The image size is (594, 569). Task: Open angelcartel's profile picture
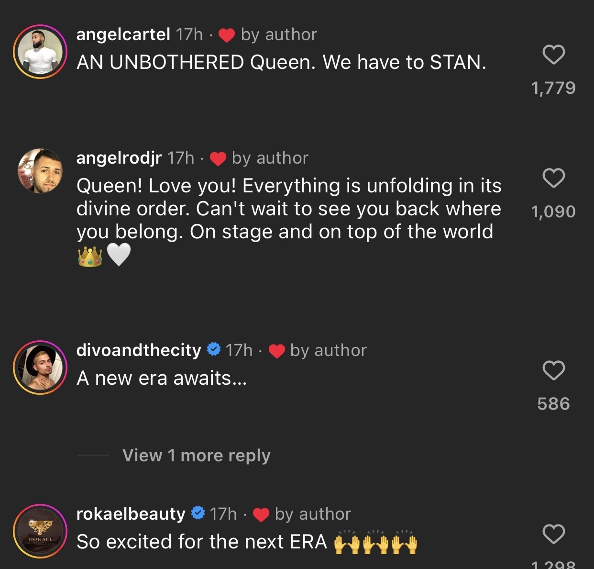pos(40,52)
